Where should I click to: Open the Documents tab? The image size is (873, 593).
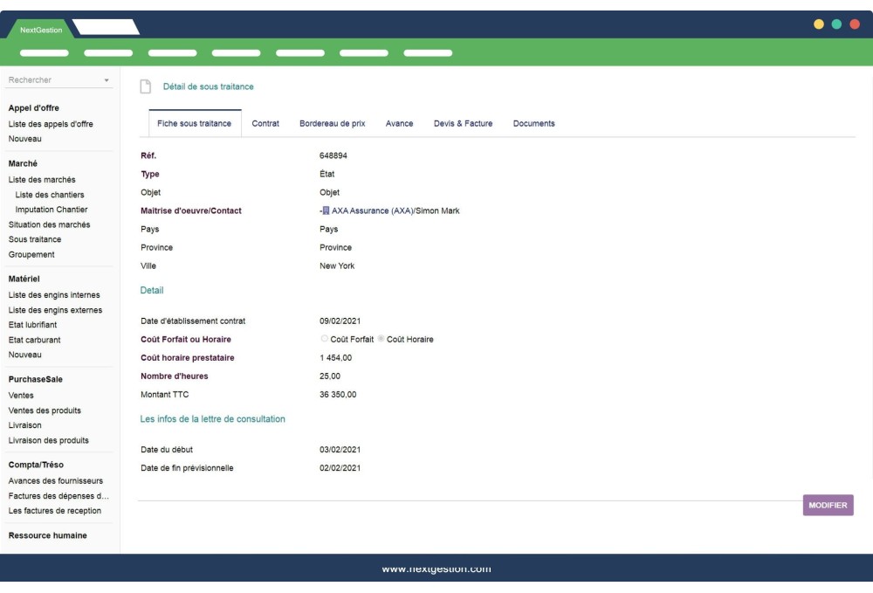click(534, 123)
